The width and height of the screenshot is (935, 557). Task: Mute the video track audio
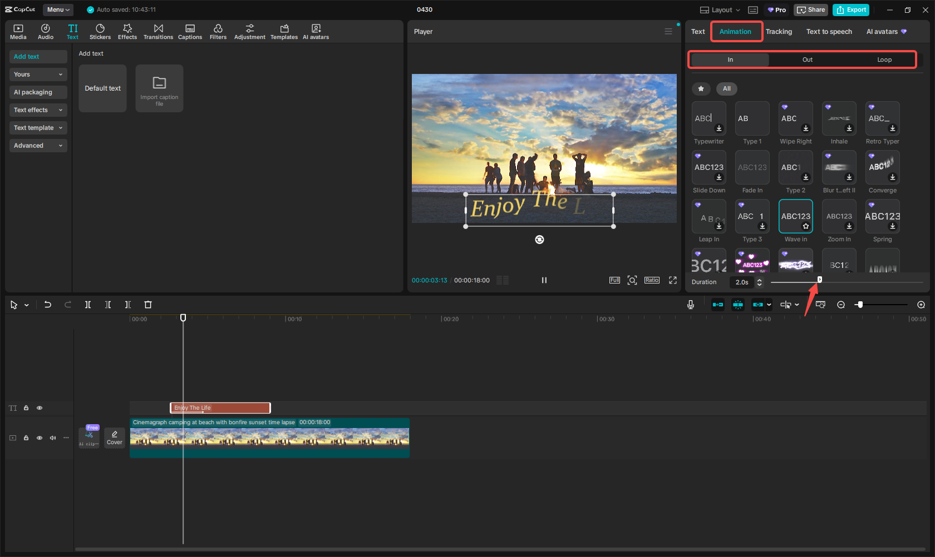point(53,438)
